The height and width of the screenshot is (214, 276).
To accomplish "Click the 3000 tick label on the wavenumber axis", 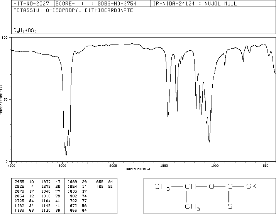I will pyautogui.click(x=62, y=166).
